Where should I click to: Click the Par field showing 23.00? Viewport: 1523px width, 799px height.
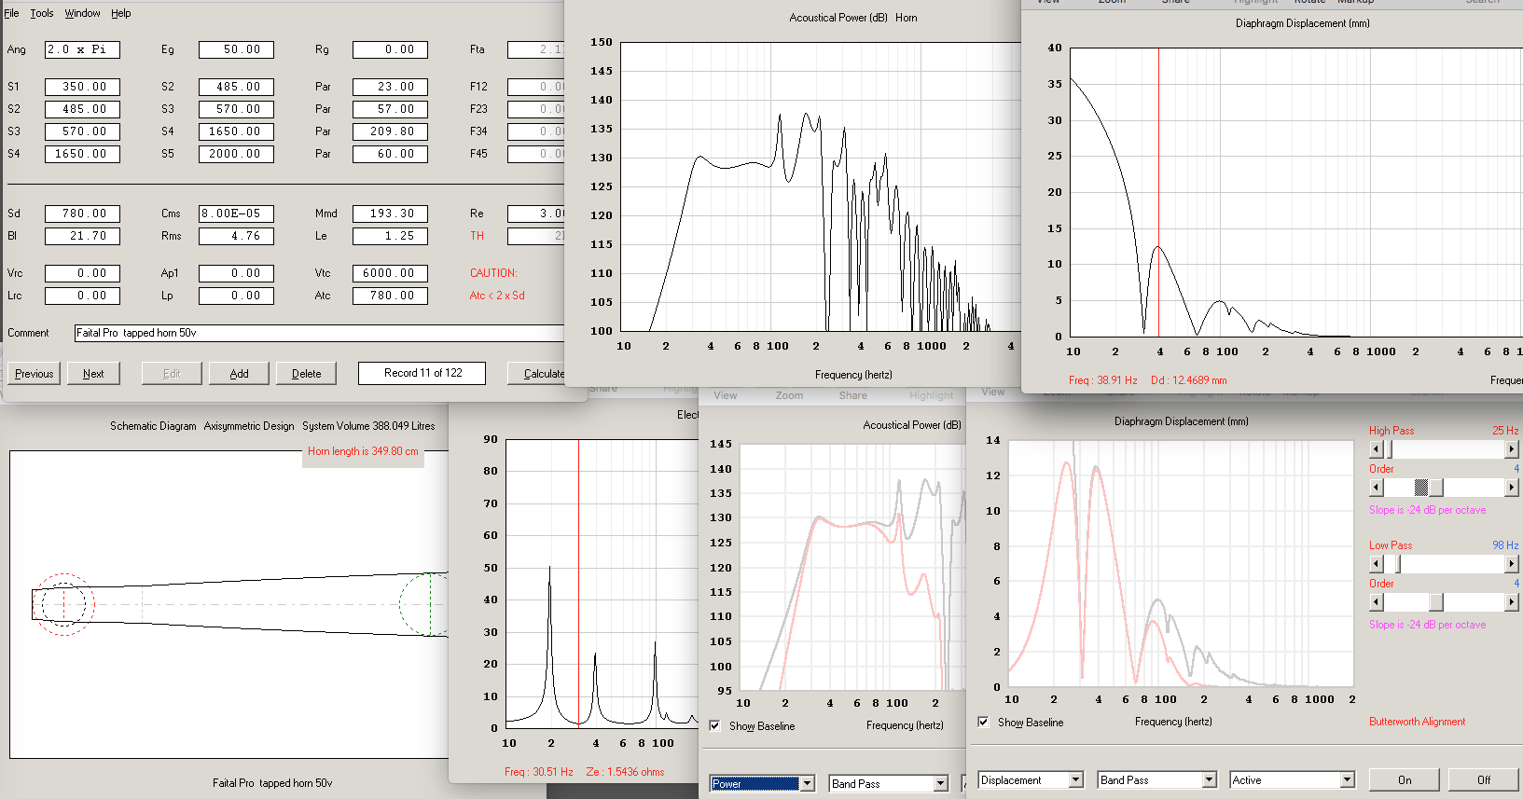[390, 87]
